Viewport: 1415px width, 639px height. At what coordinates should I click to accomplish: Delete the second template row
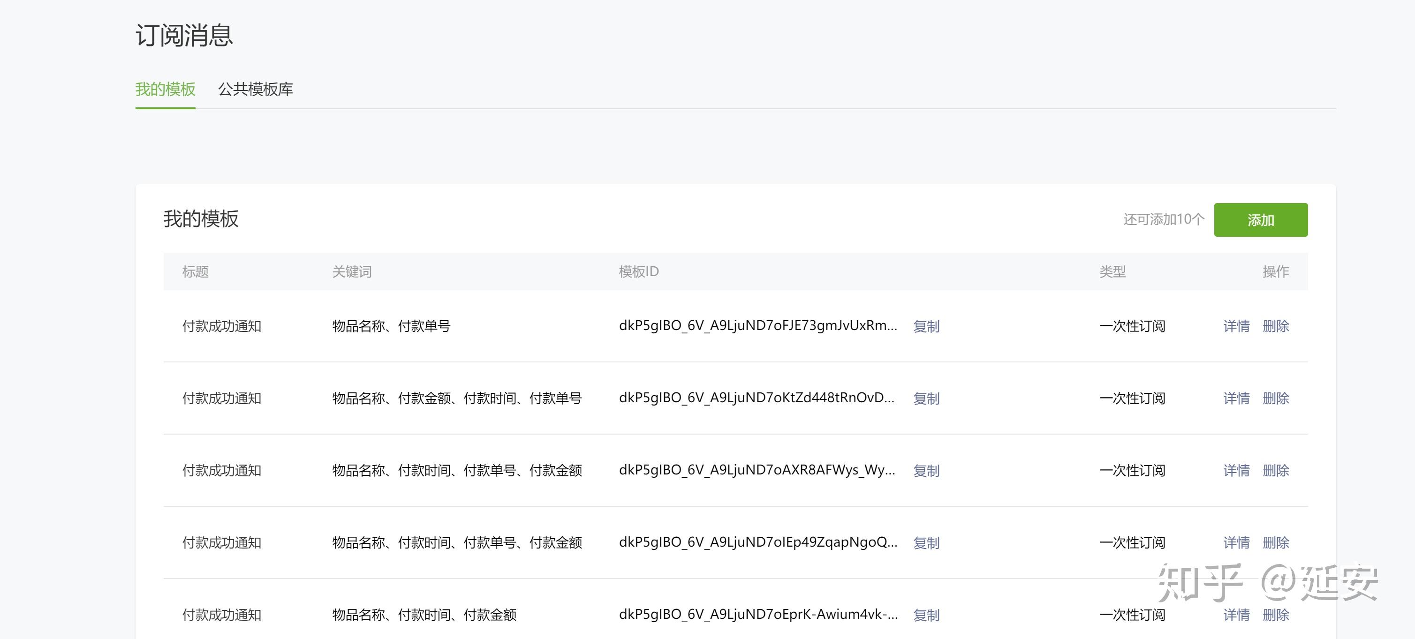1276,398
